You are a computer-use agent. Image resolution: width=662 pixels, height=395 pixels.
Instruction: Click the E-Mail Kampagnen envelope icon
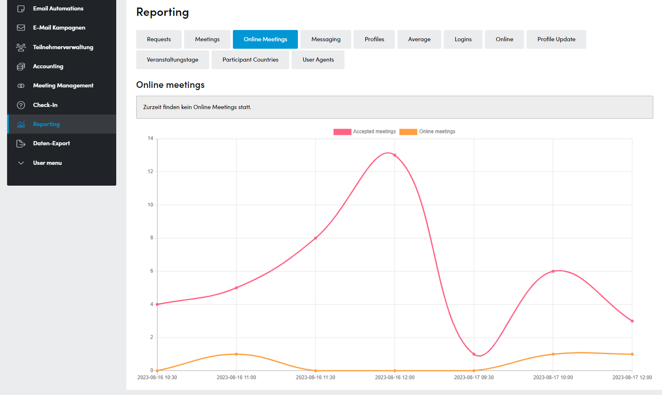(20, 27)
